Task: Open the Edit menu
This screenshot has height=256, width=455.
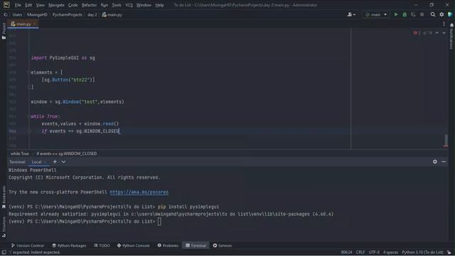Action: tap(28, 5)
